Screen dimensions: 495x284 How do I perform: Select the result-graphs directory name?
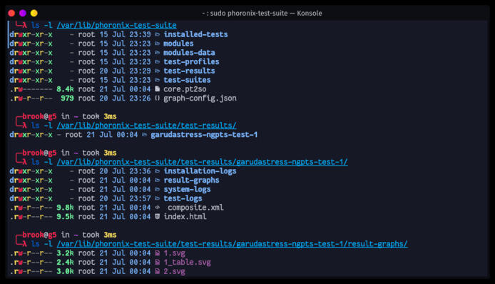[x=191, y=181]
